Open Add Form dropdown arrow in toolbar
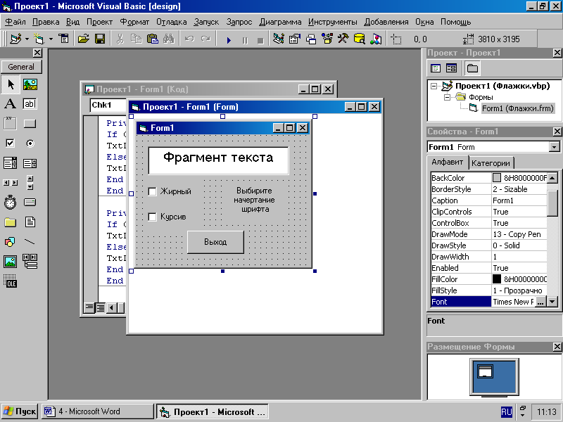The height and width of the screenshot is (422, 563). (x=51, y=39)
